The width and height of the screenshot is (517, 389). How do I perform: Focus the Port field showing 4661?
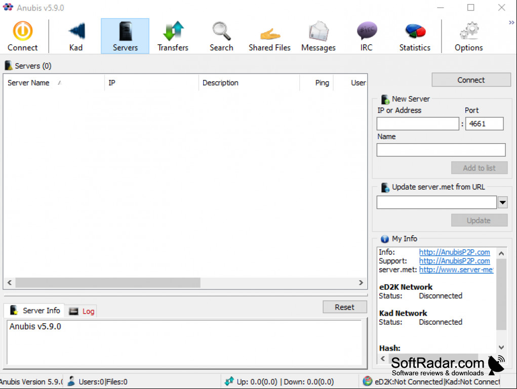[x=485, y=124]
